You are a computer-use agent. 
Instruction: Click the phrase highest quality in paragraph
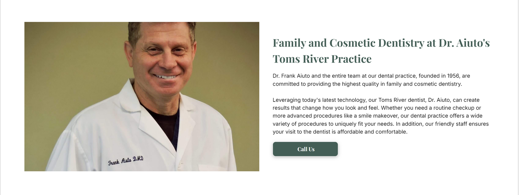click(360, 84)
